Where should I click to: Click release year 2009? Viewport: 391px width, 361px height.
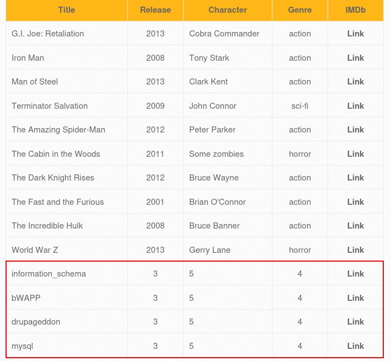tap(155, 106)
